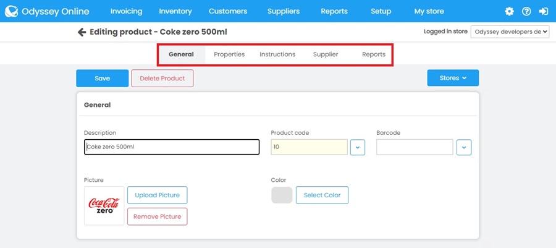Viewport: 556px width, 248px height.
Task: Switch to the Properties tab
Action: (229, 54)
